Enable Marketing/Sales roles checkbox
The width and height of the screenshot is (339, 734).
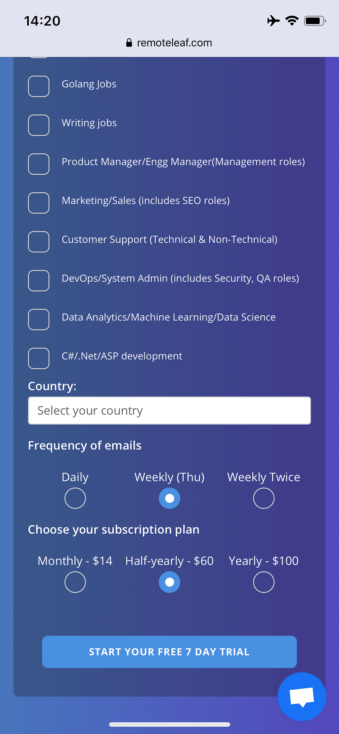click(x=39, y=203)
